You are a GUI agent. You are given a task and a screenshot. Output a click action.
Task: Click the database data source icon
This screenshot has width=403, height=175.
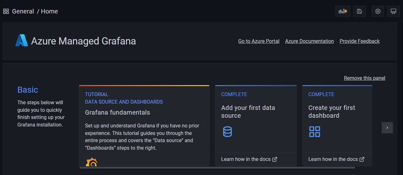pyautogui.click(x=227, y=132)
